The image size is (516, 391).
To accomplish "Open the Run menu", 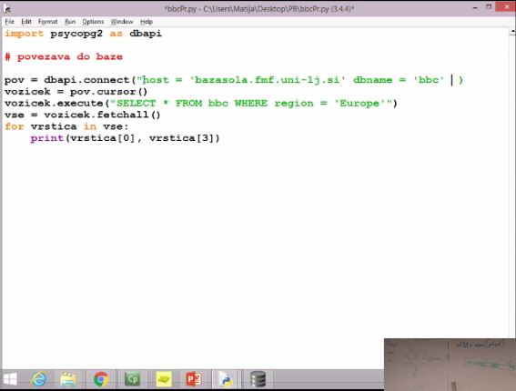I will click(70, 22).
